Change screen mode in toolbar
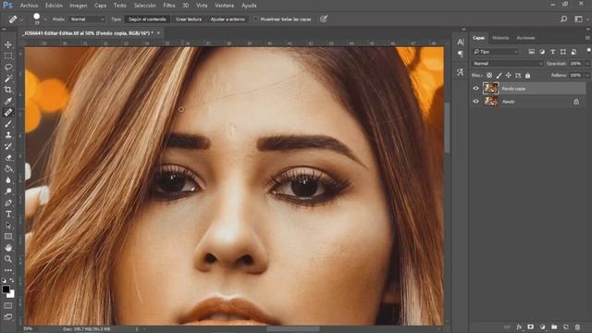The height and width of the screenshot is (333, 592). [x=8, y=316]
